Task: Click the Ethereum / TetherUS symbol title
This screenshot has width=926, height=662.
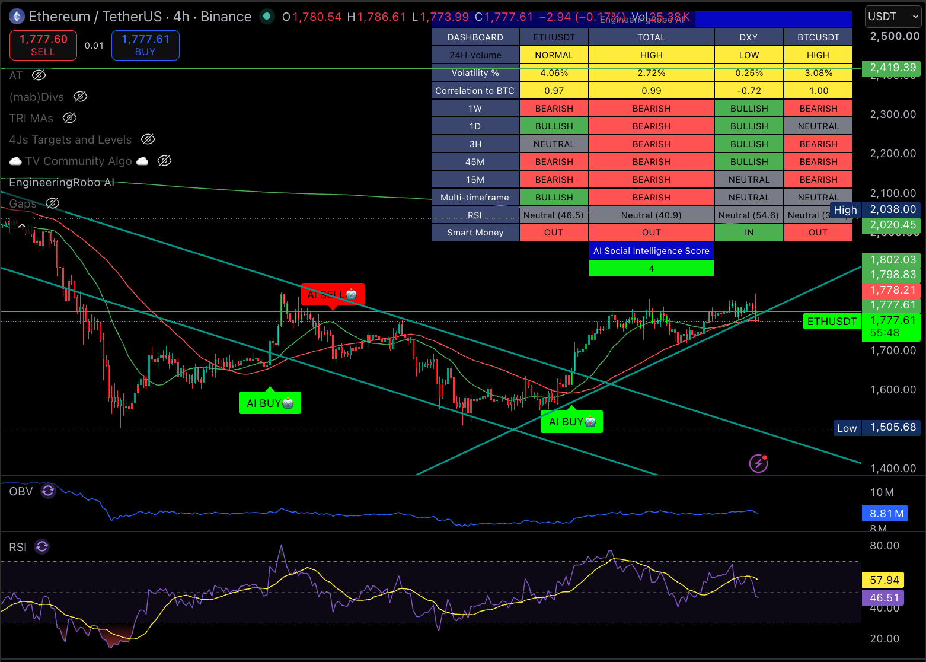Action: pos(95,17)
